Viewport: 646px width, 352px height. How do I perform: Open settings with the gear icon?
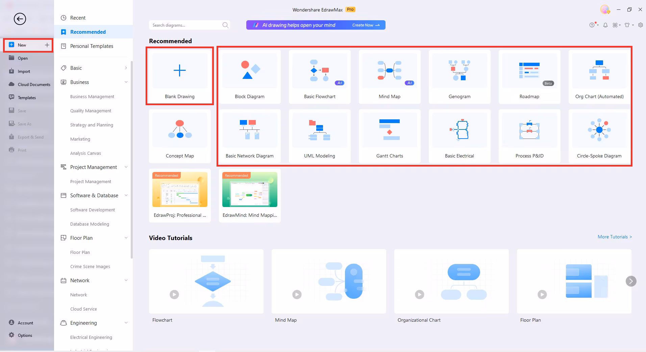tap(641, 25)
